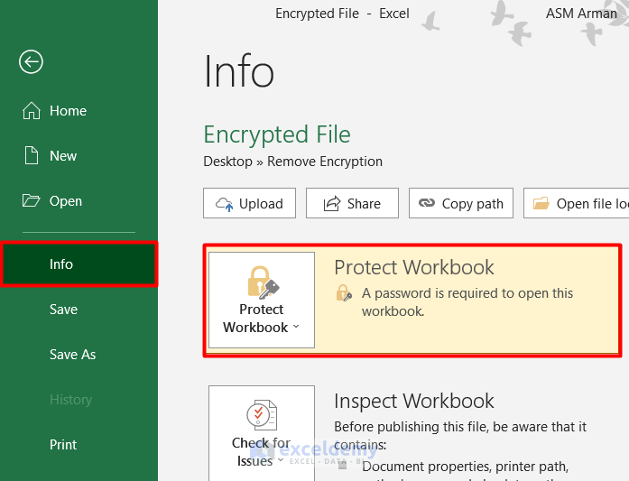
Task: Click the Open folder icon in sidebar
Action: click(32, 201)
